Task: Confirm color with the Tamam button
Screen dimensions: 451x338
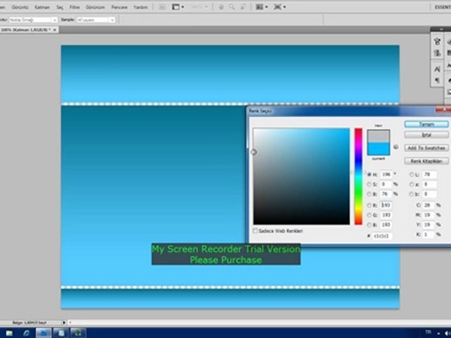Action: tap(426, 124)
